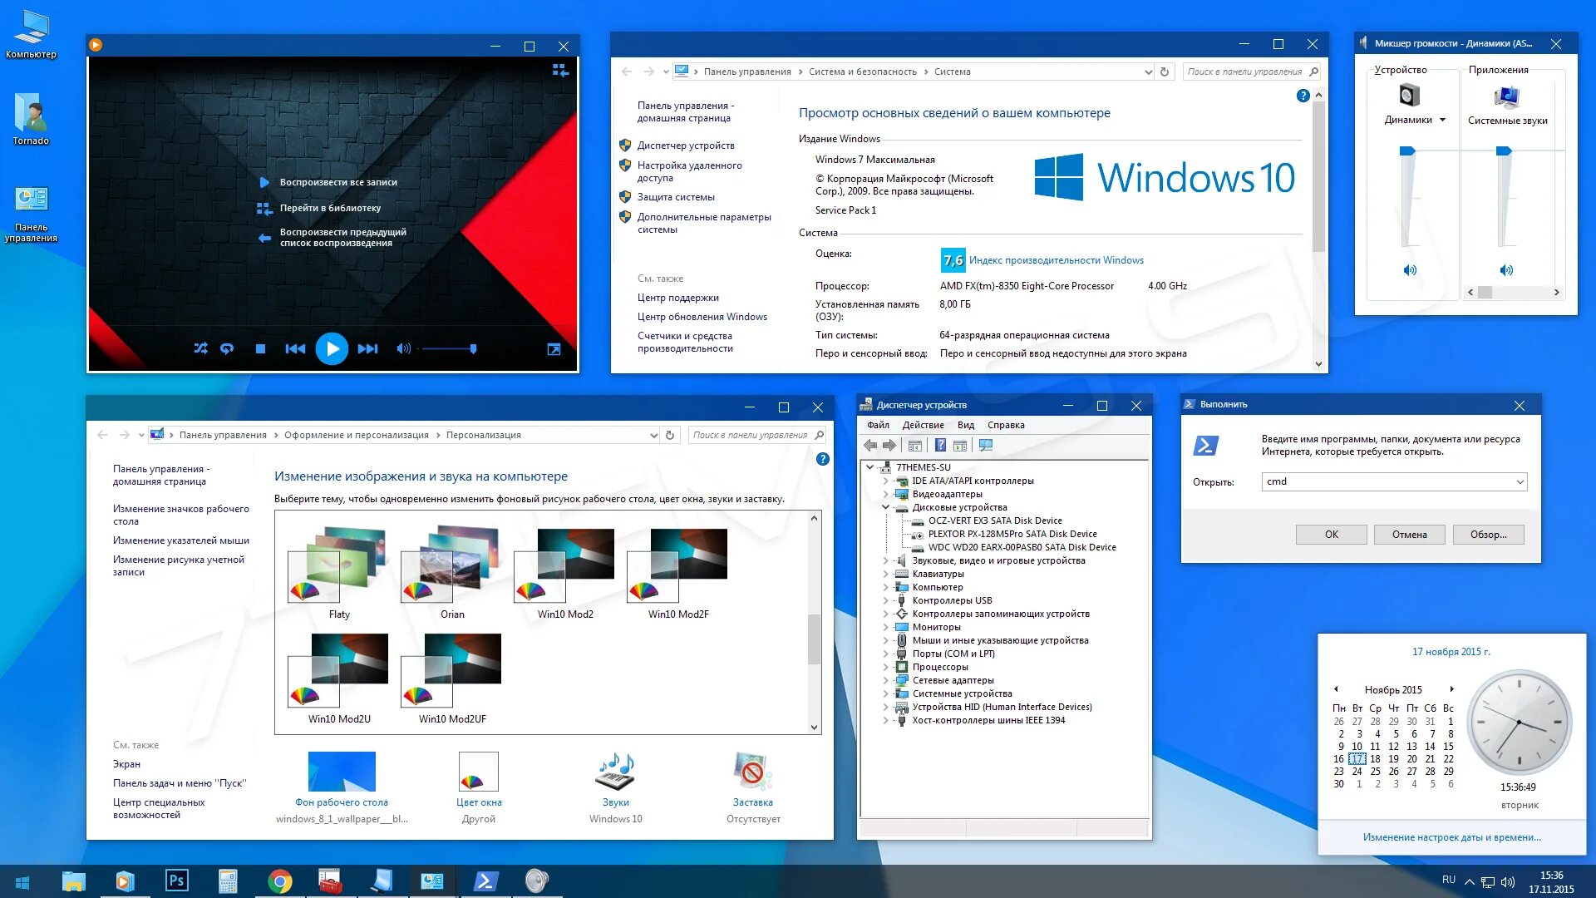Open address history dropdown in System window

[x=1148, y=72]
